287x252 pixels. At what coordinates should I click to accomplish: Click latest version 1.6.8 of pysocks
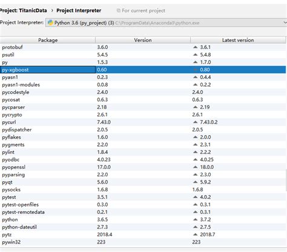pyautogui.click(x=197, y=190)
